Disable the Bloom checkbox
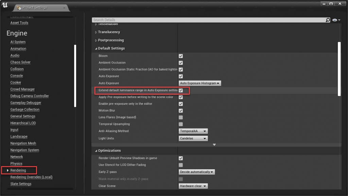 click(x=181, y=56)
